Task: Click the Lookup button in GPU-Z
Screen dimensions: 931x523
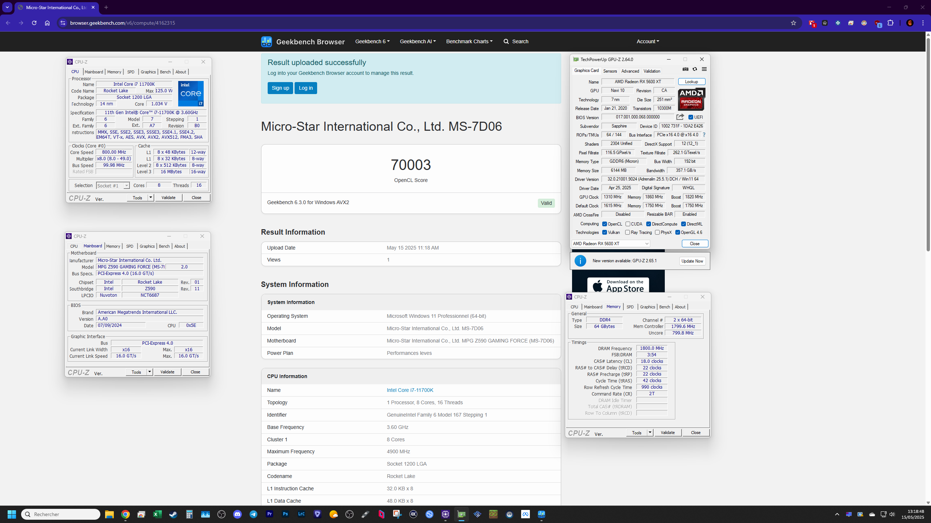Action: [x=691, y=82]
